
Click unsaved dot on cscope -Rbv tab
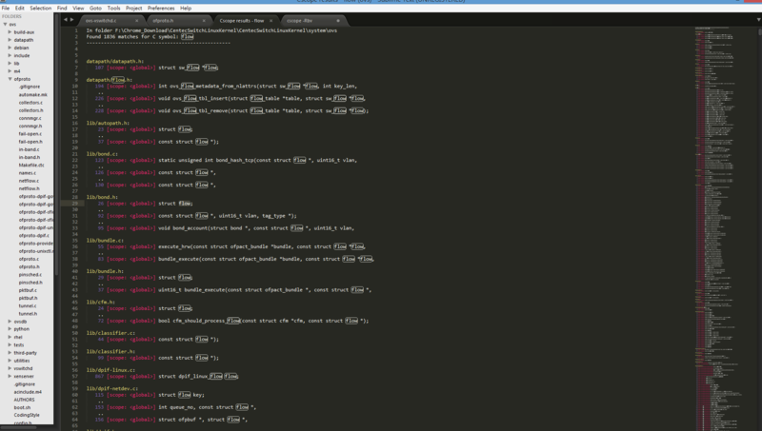coord(338,21)
